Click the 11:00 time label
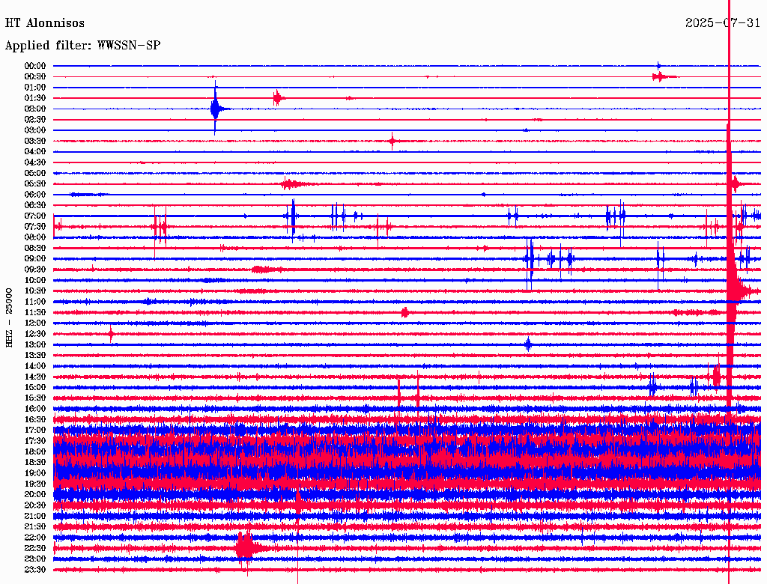 coord(35,302)
